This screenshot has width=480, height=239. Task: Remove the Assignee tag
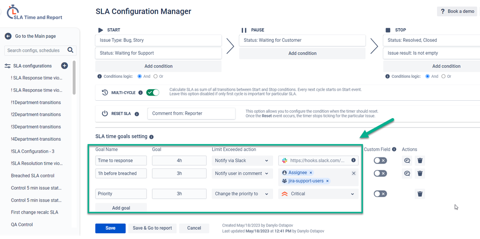pos(311,173)
